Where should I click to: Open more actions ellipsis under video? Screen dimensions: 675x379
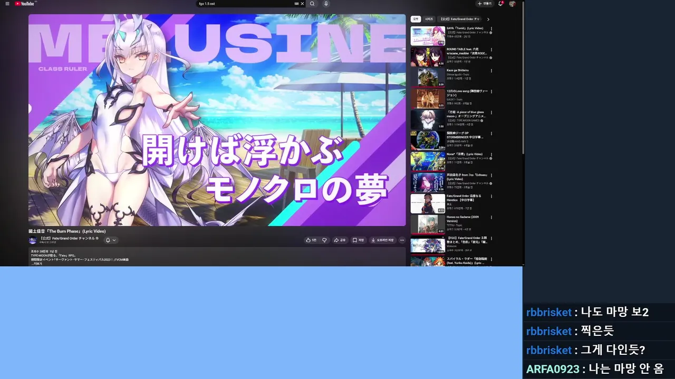tap(402, 240)
